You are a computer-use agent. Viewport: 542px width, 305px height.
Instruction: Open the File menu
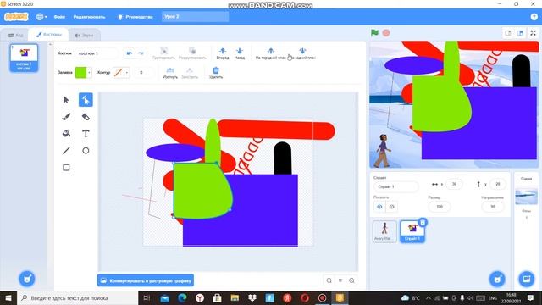59,17
